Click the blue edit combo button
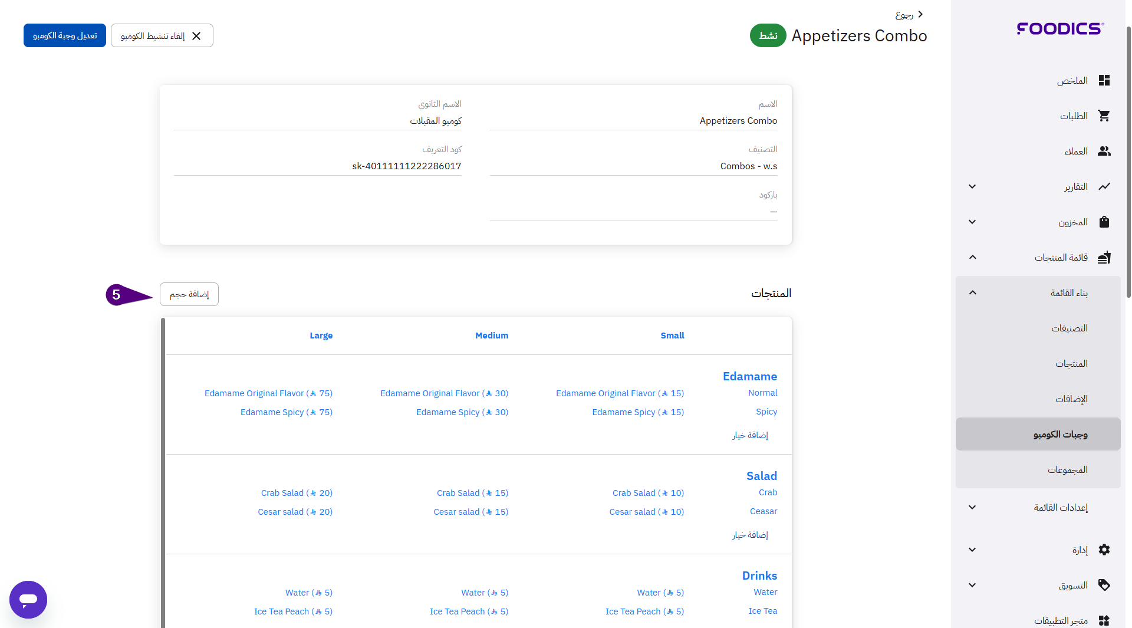Viewport: 1132px width, 628px height. (65, 36)
